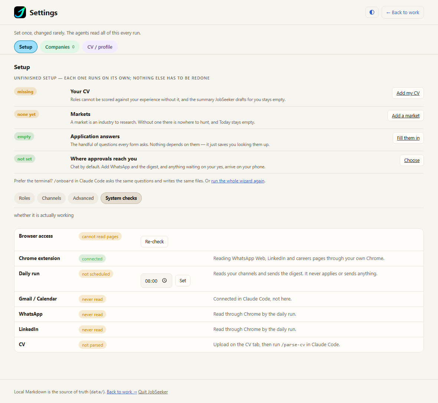
Task: Click the 'not scheduled' badge
Action: click(x=96, y=274)
